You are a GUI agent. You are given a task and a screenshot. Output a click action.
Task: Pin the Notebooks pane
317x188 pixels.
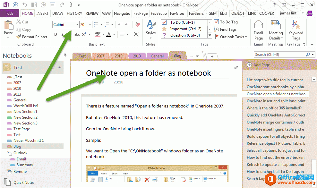pyautogui.click(x=65, y=55)
